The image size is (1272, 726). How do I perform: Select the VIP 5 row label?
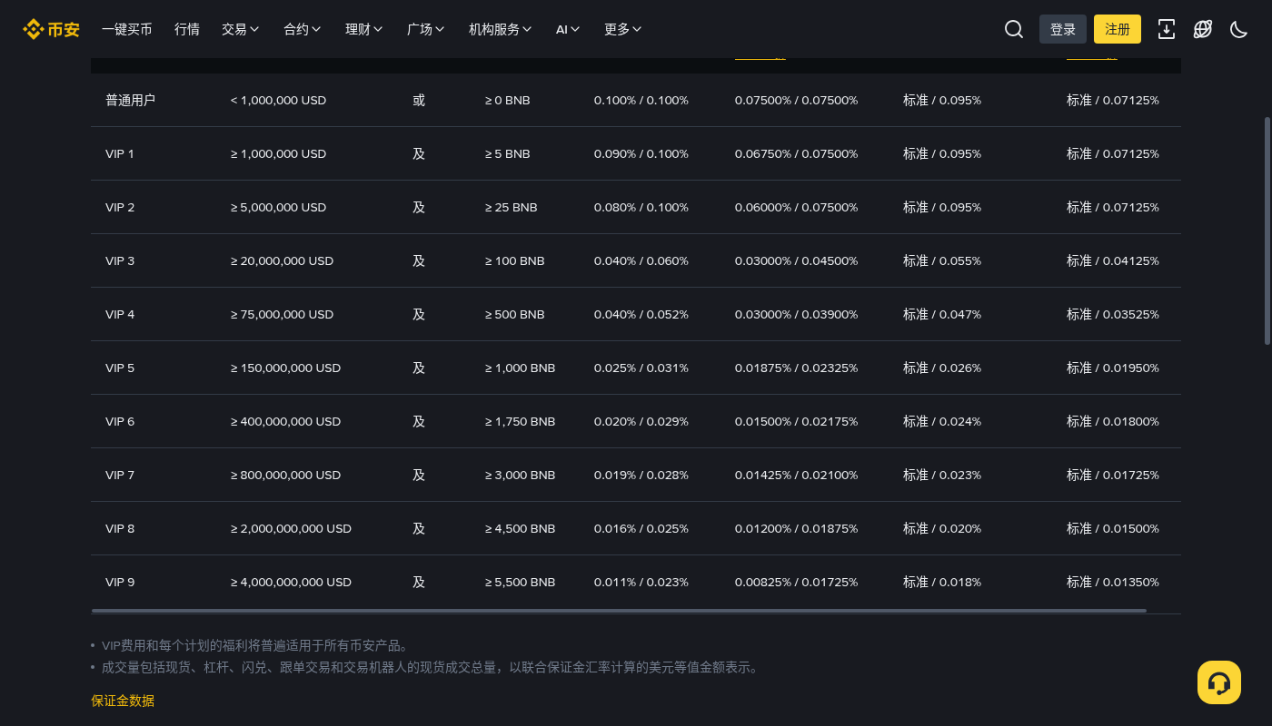click(120, 368)
